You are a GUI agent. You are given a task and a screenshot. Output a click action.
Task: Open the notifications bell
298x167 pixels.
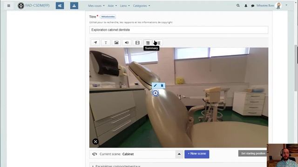click(246, 6)
